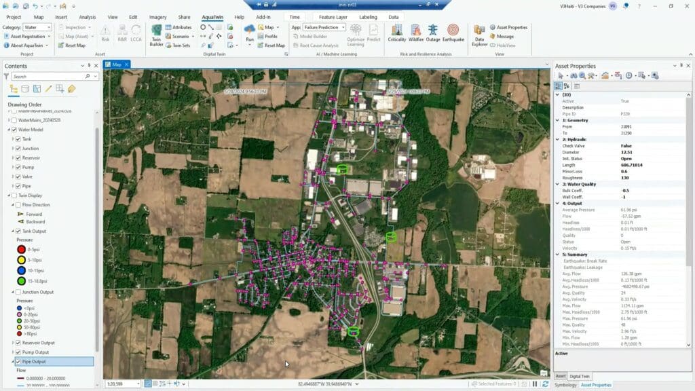This screenshot has width=695, height=391.
Task: Select List By Drawing Order icon
Action: pos(14,89)
